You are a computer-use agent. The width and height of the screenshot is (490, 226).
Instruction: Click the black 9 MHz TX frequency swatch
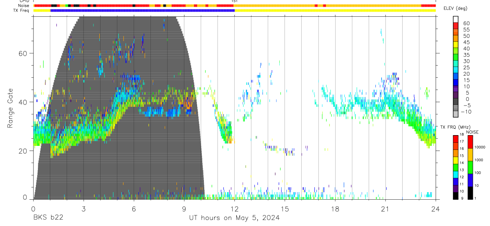click(456, 196)
